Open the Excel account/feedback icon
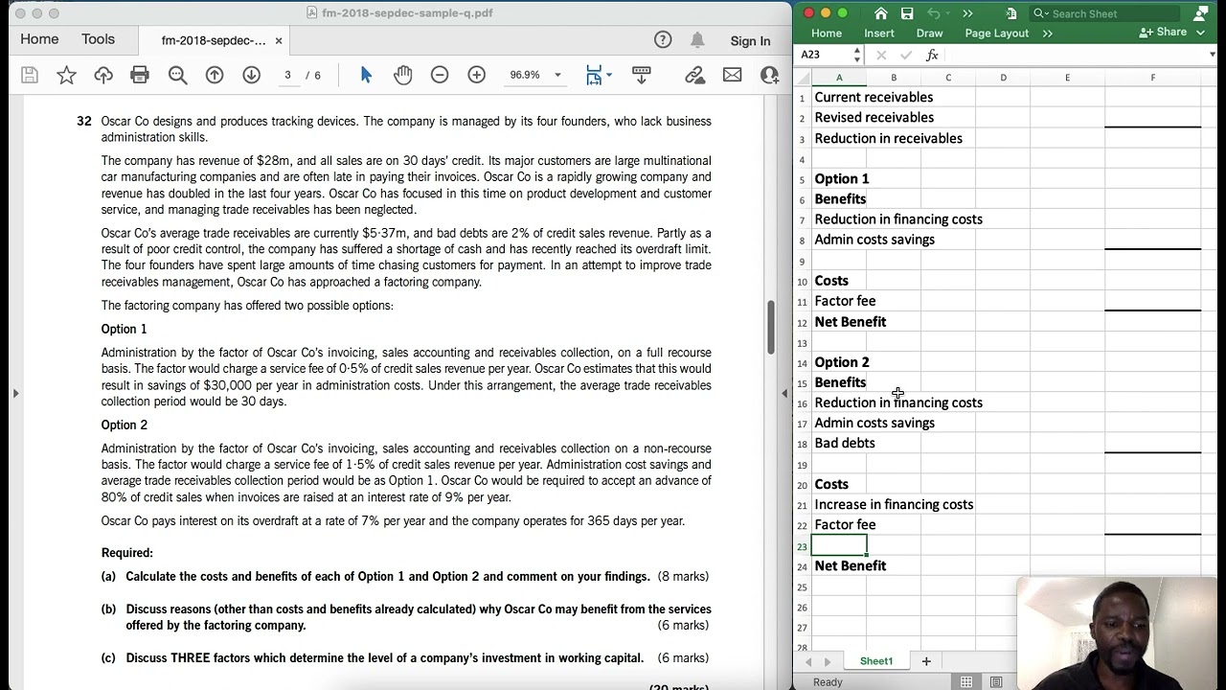1226x690 pixels. coord(1201,13)
